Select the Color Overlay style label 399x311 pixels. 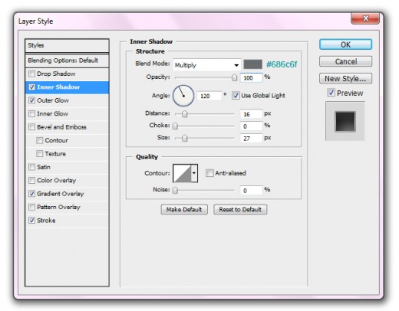tap(56, 180)
